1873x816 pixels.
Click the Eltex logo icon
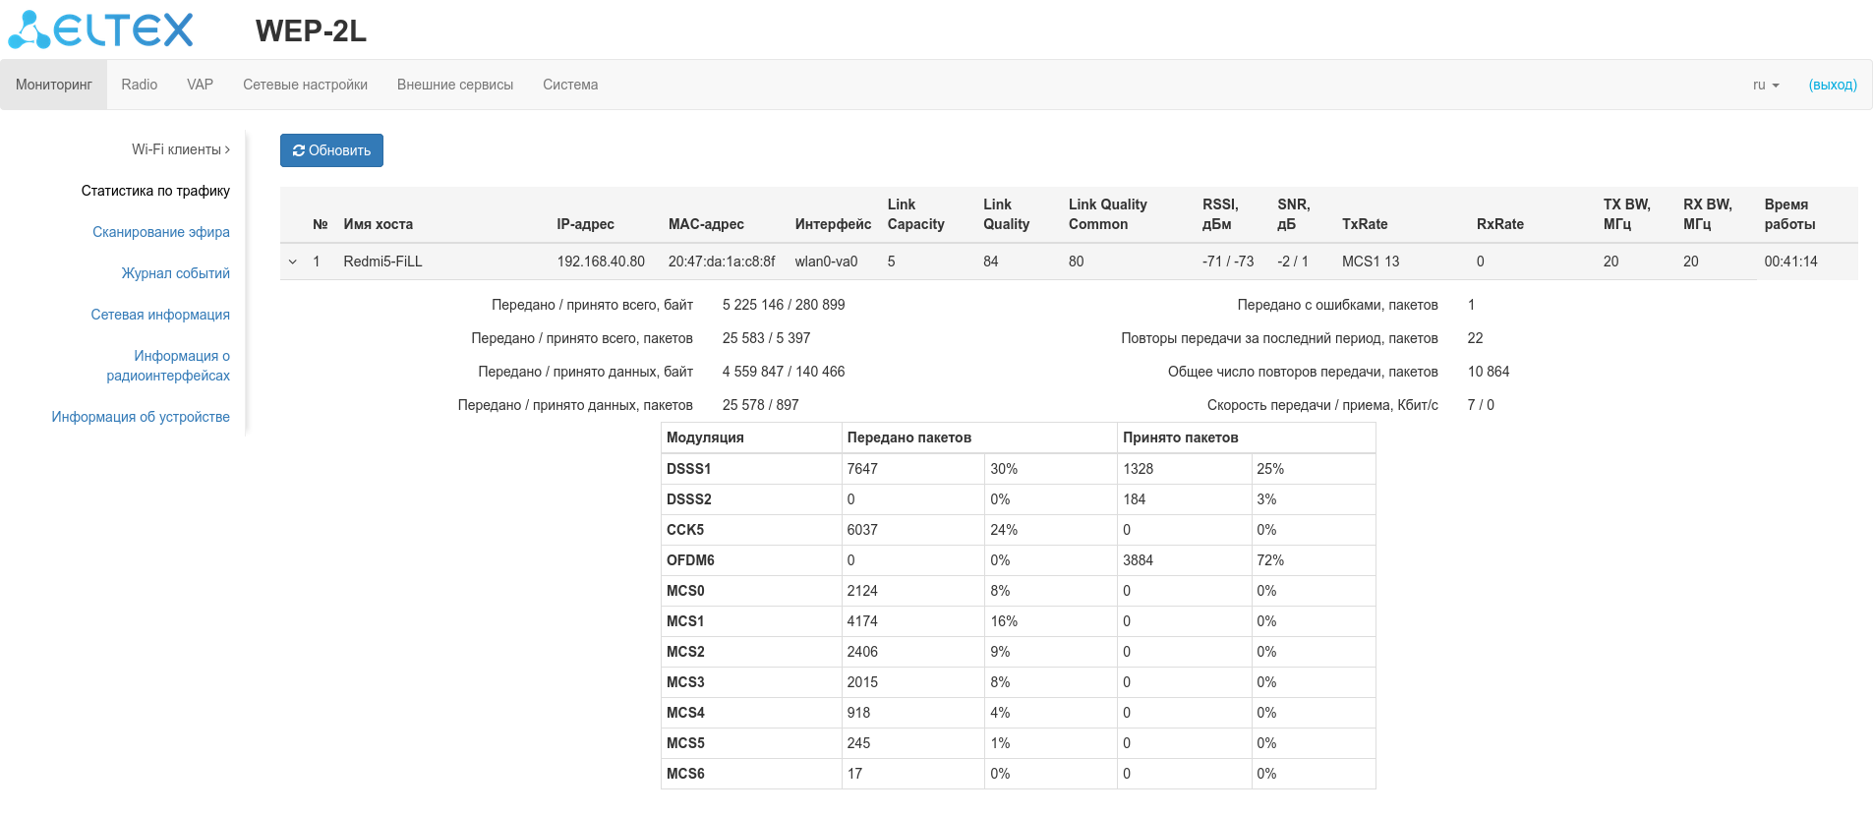100,29
